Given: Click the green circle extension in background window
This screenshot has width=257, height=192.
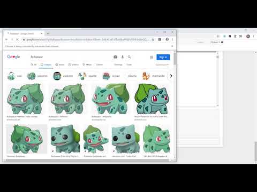Looking at the screenshot, I should (x=224, y=36).
